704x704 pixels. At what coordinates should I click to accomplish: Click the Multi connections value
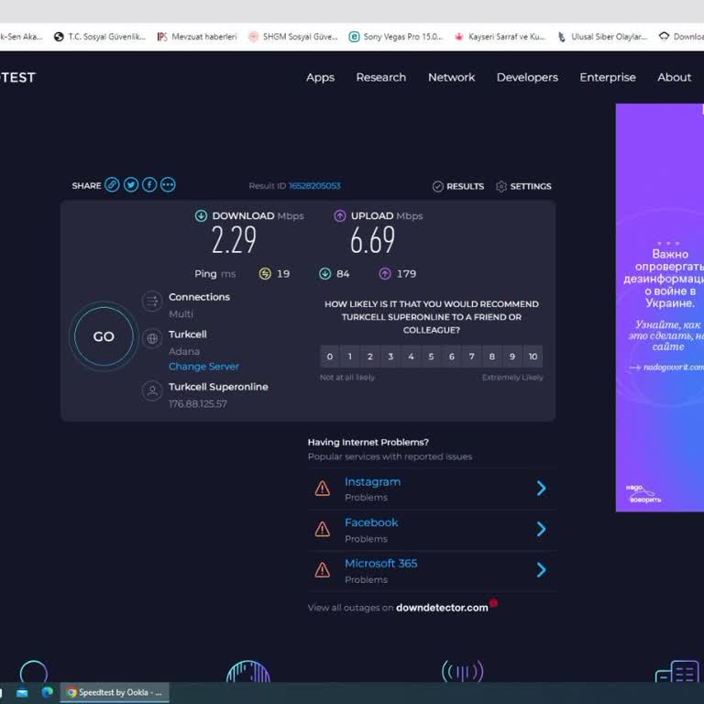181,313
